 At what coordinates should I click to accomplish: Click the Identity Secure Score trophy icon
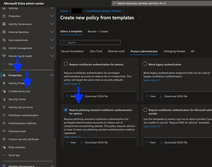tap(4, 107)
